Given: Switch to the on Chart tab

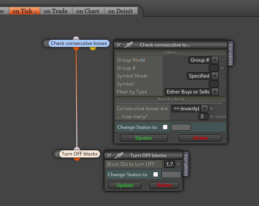Looking at the screenshot, I should 88,11.
